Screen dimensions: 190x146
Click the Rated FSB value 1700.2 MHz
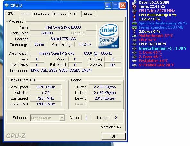click(x=46, y=104)
